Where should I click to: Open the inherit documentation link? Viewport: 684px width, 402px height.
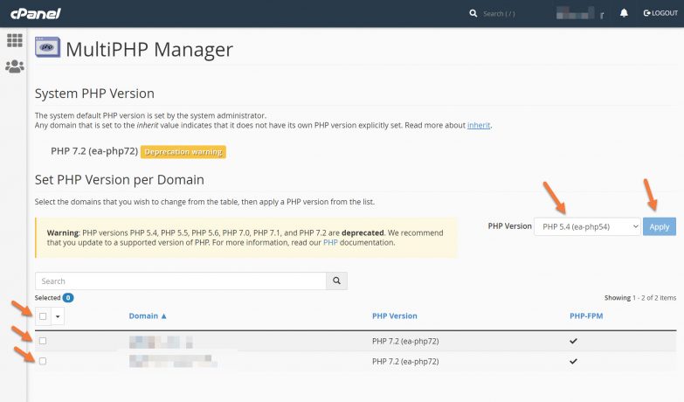[x=479, y=125]
